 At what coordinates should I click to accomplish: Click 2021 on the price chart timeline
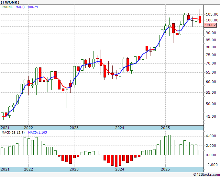click(5, 128)
